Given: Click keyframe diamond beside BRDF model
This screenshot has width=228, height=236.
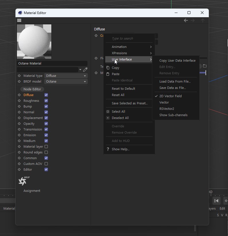Looking at the screenshot, I should click(x=19, y=81).
